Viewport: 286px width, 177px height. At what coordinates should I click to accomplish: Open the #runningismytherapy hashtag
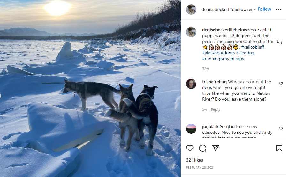pos(223,59)
